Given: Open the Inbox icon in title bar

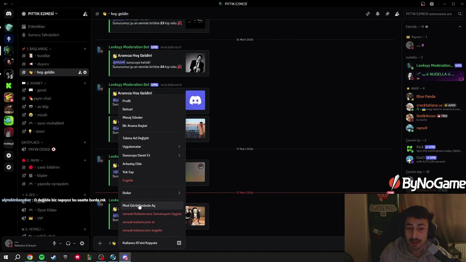Looking at the screenshot, I should coord(423,4).
